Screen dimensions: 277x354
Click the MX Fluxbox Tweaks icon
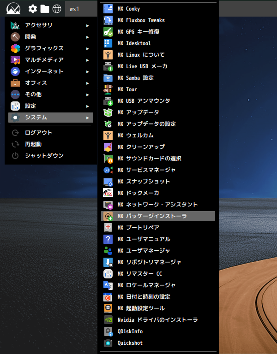click(108, 20)
